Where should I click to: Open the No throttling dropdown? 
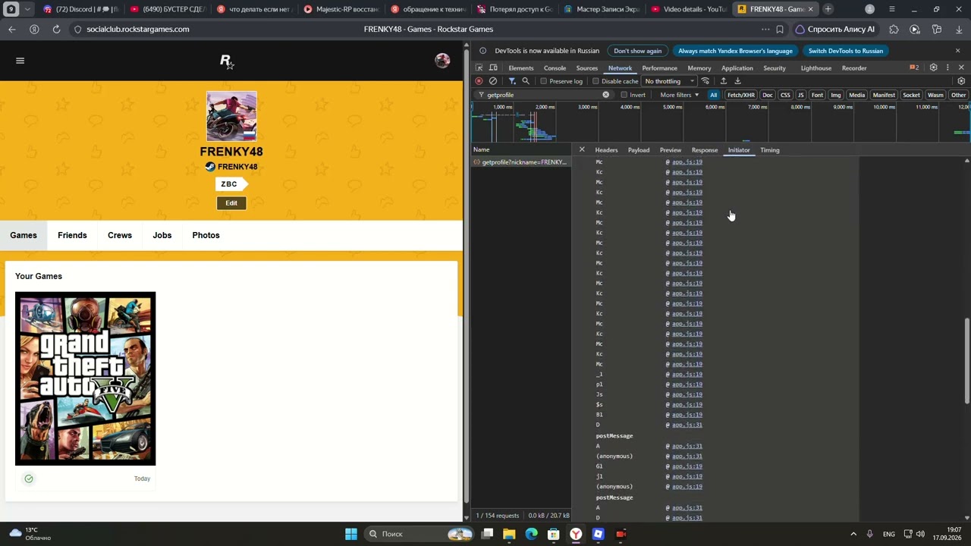pos(670,81)
